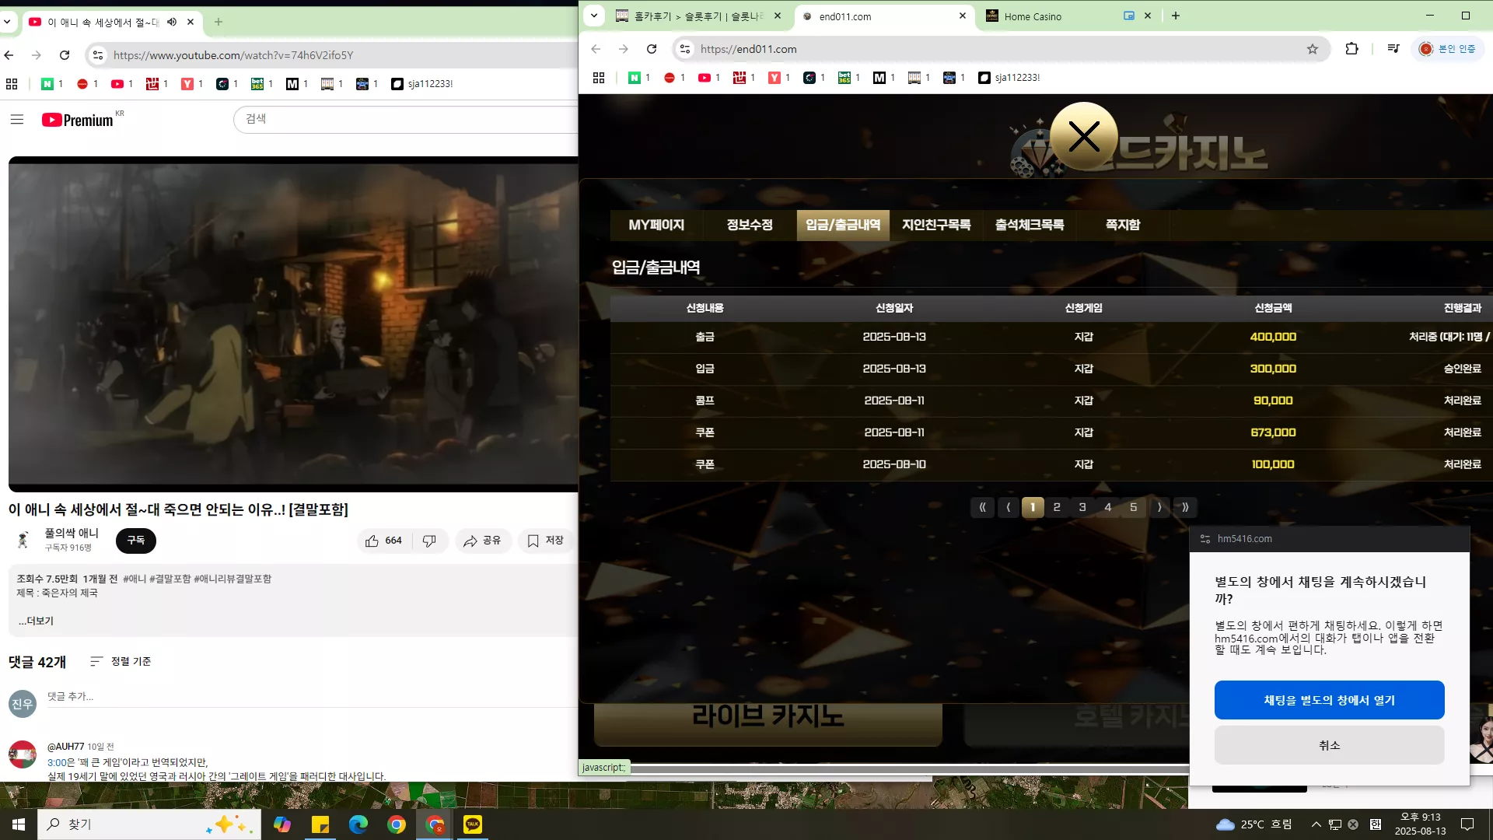Open new tab in left YouTube window
The width and height of the screenshot is (1493, 840).
(x=219, y=22)
